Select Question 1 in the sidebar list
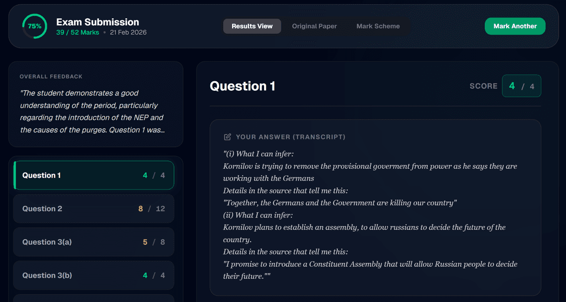The height and width of the screenshot is (302, 566). [x=94, y=175]
